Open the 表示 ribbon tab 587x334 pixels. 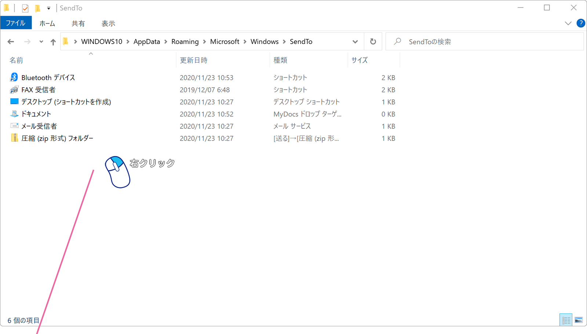[108, 23]
